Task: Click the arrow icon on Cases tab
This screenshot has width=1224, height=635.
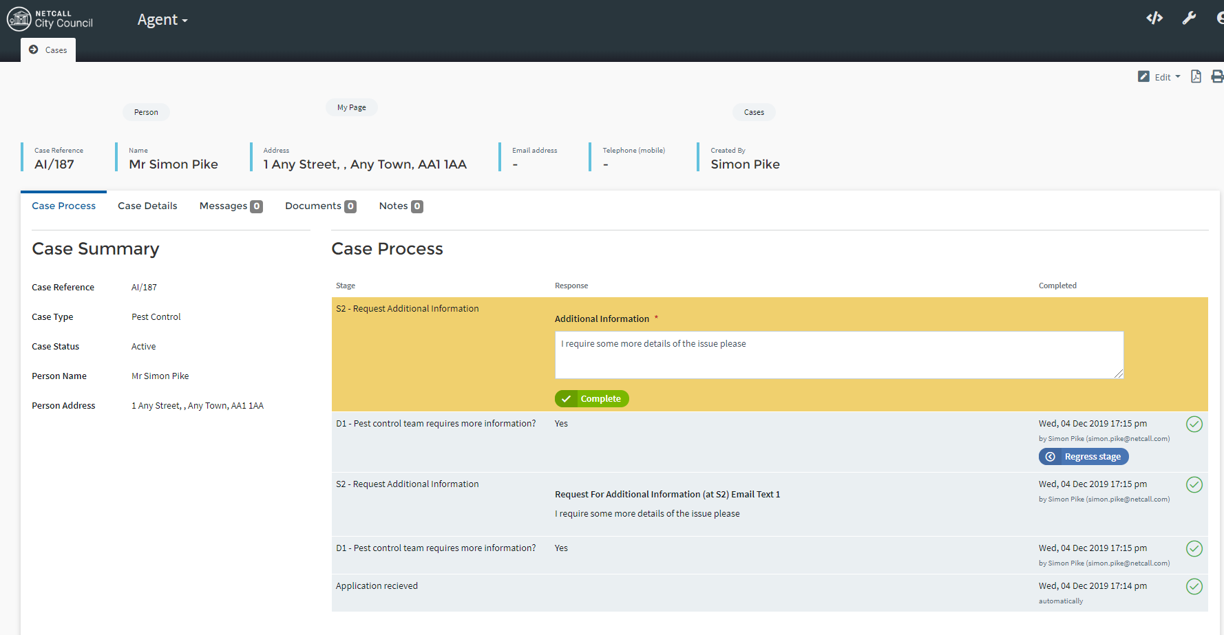Action: 34,50
